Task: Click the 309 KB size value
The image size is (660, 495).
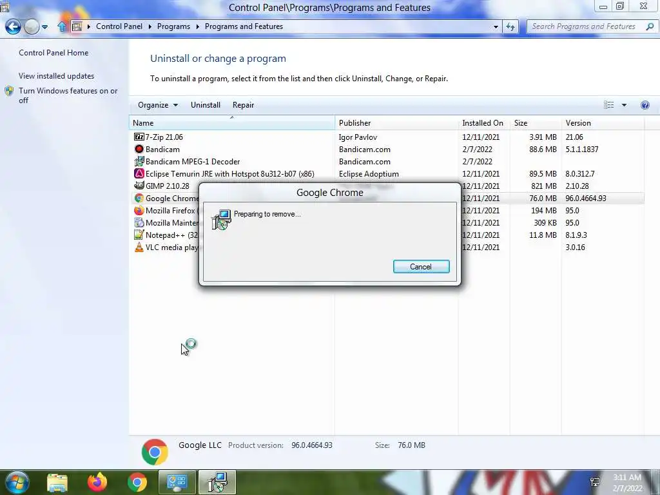Action: 545,222
